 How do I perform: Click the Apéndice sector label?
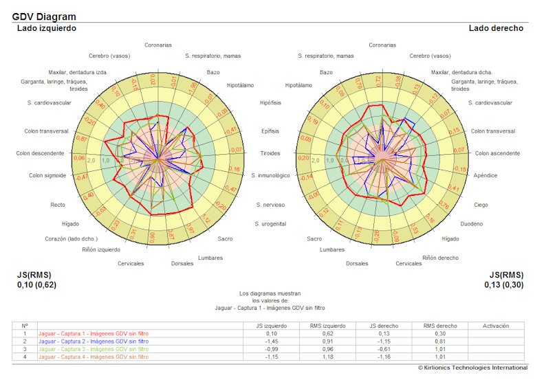pos(485,176)
